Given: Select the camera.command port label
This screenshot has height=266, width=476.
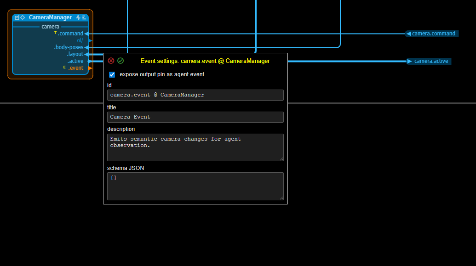Looking at the screenshot, I should [434, 34].
